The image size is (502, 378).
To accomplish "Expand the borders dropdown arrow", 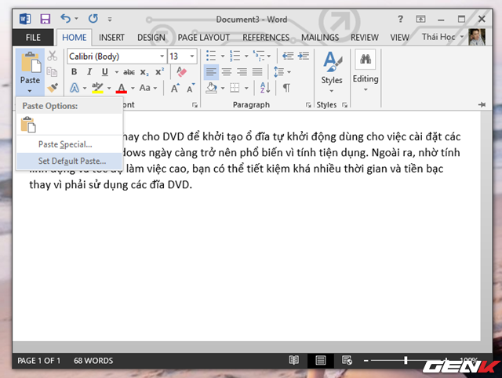I will 246,88.
